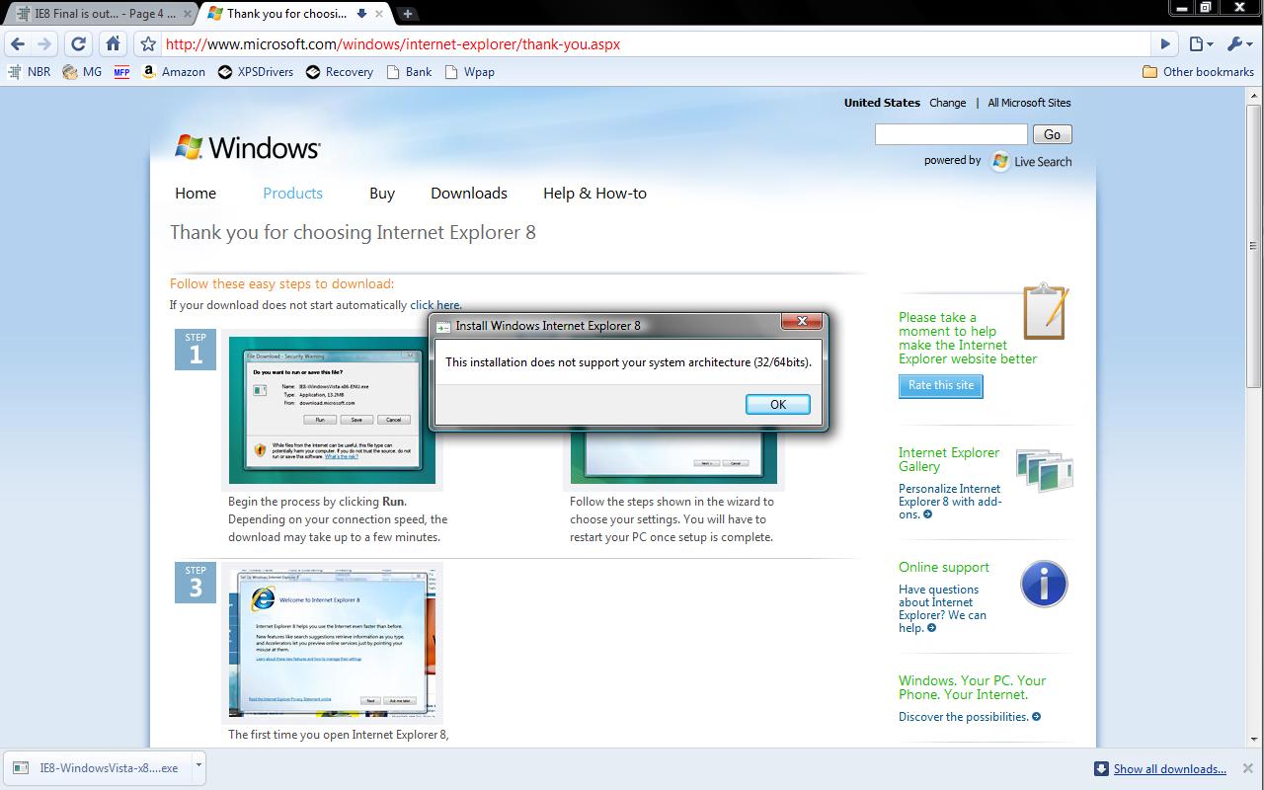
Task: Open the XPSDrivers bookmark
Action: pyautogui.click(x=256, y=72)
